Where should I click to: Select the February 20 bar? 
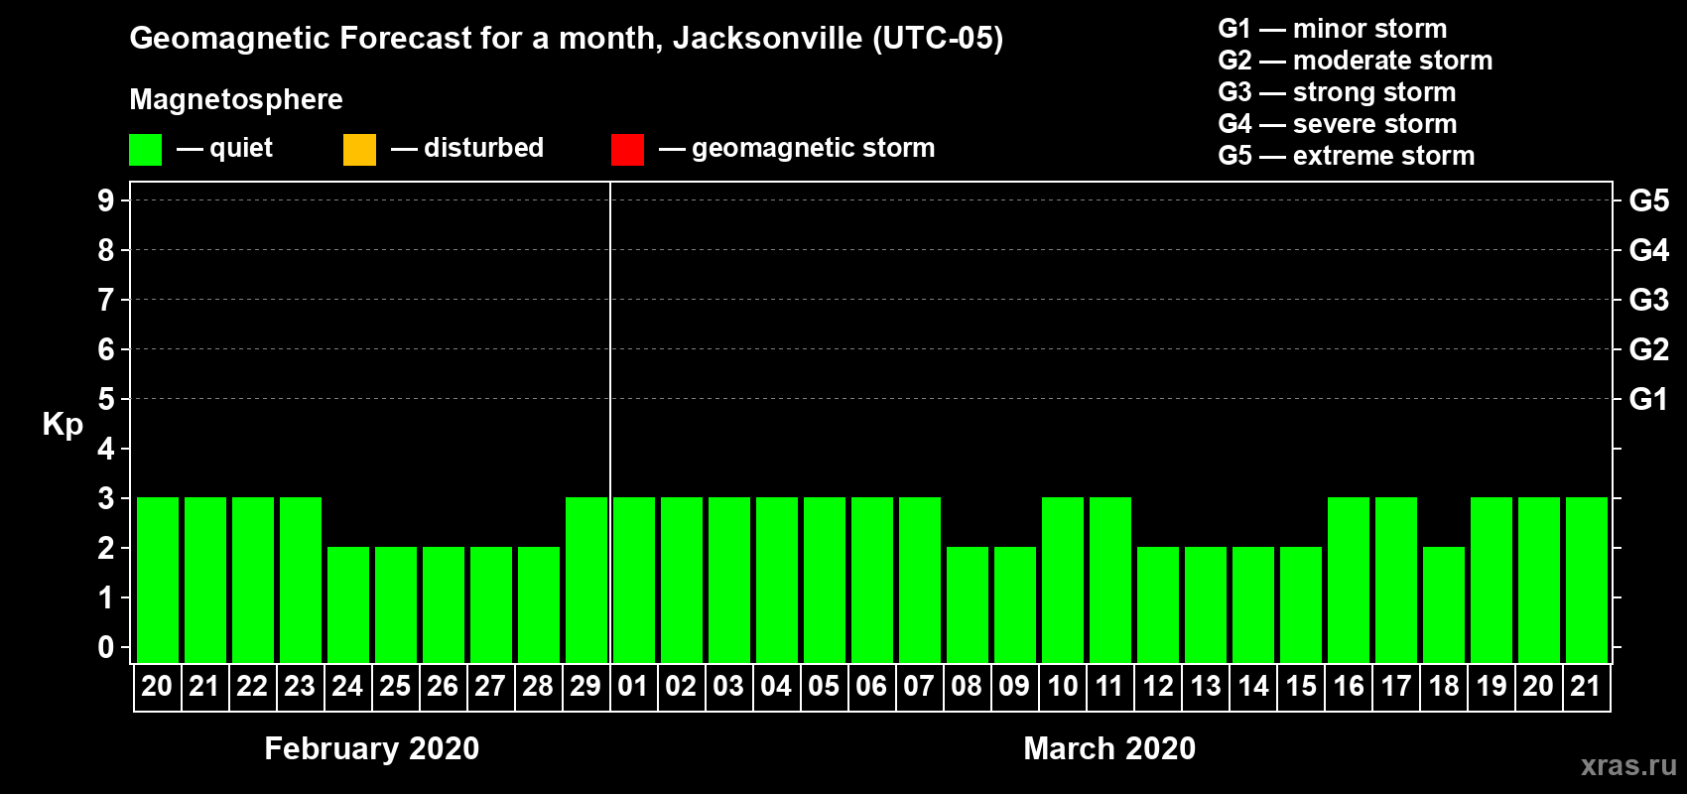click(158, 580)
